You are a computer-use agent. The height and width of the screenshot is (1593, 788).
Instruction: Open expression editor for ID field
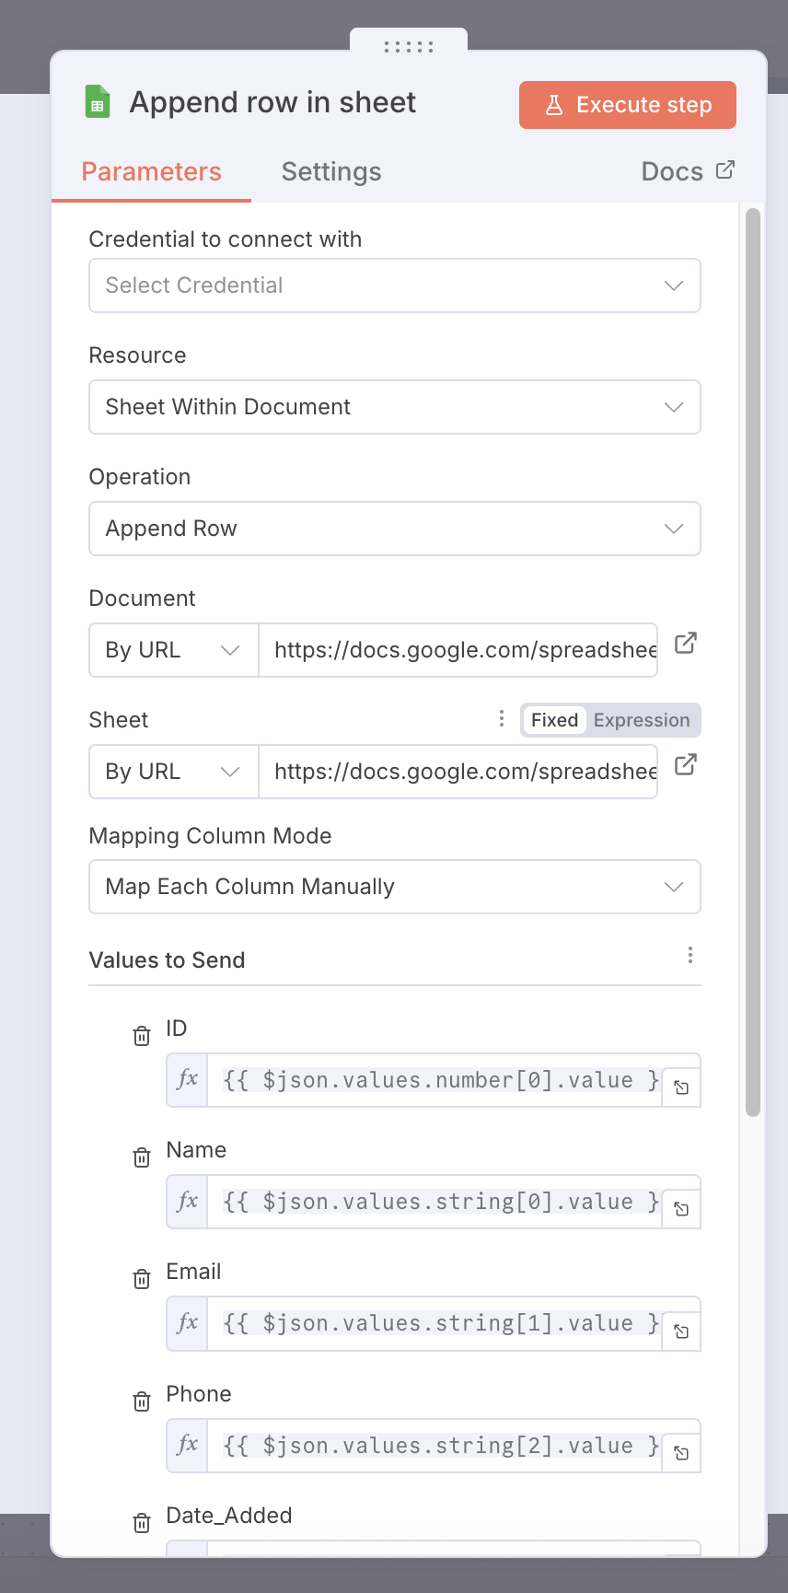point(681,1087)
